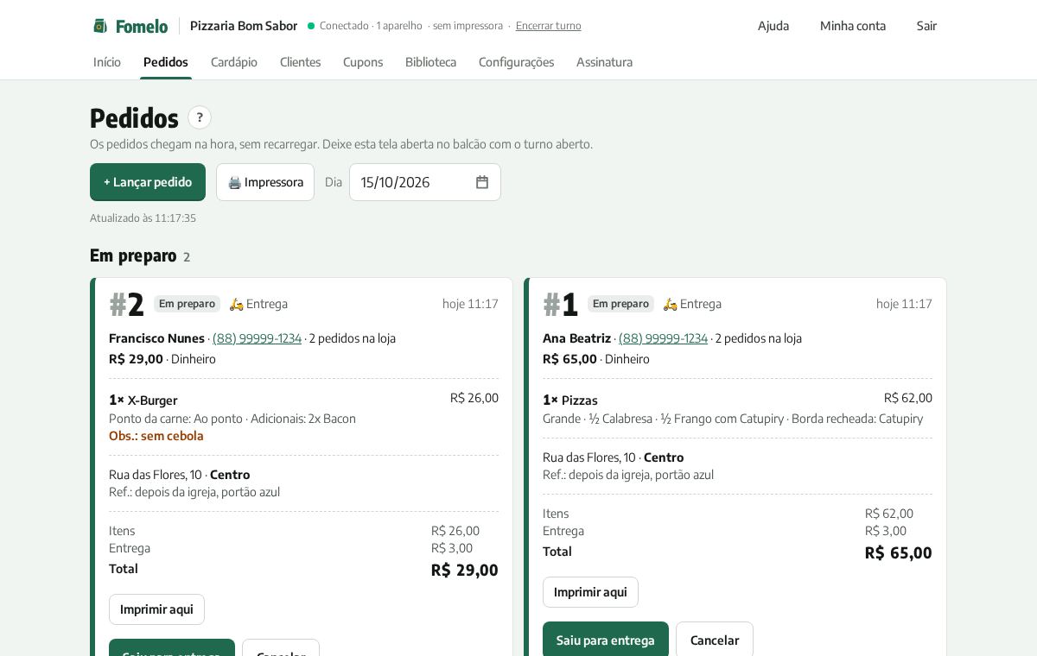Click the Fomelo logo icon
Image resolution: width=1037 pixels, height=656 pixels.
point(100,26)
